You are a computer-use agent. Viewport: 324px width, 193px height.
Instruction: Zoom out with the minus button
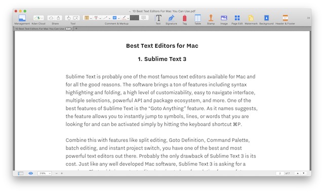56,173
